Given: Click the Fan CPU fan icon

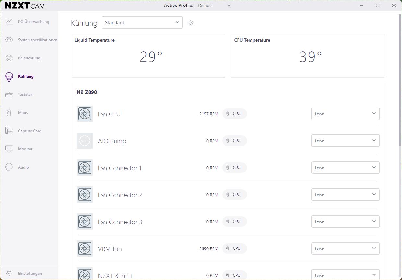Looking at the screenshot, I should tap(85, 114).
